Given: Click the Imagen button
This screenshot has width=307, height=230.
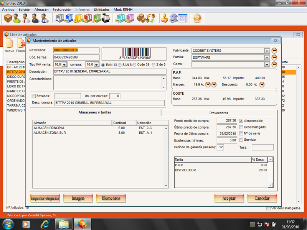Looking at the screenshot, I should tap(78, 198).
